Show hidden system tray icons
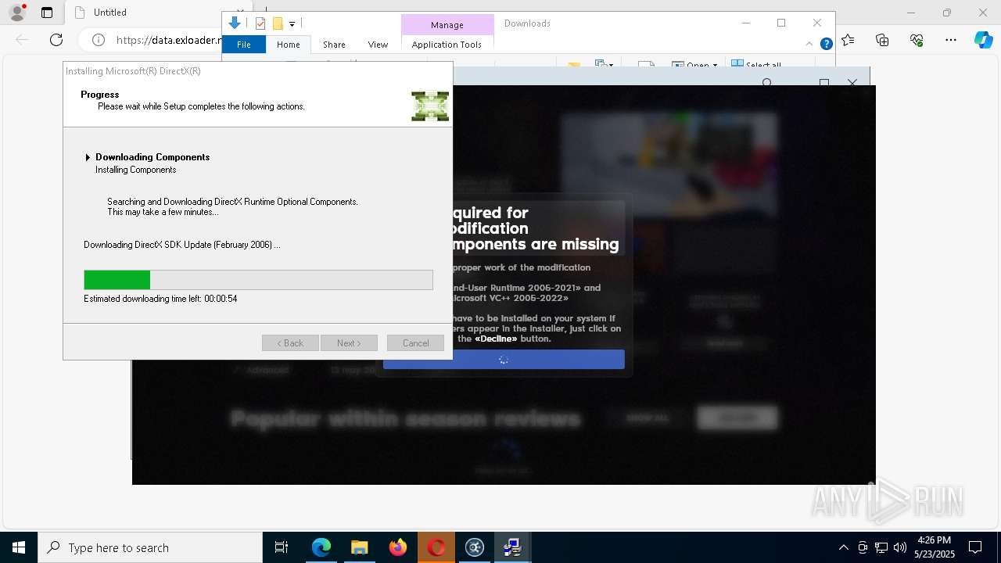This screenshot has width=1001, height=563. 843,547
